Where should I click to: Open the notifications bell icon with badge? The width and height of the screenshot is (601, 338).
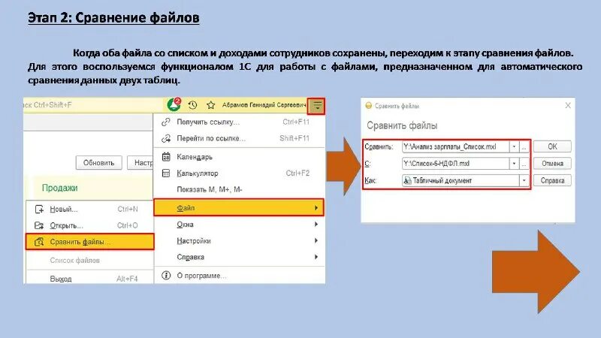pyautogui.click(x=174, y=104)
